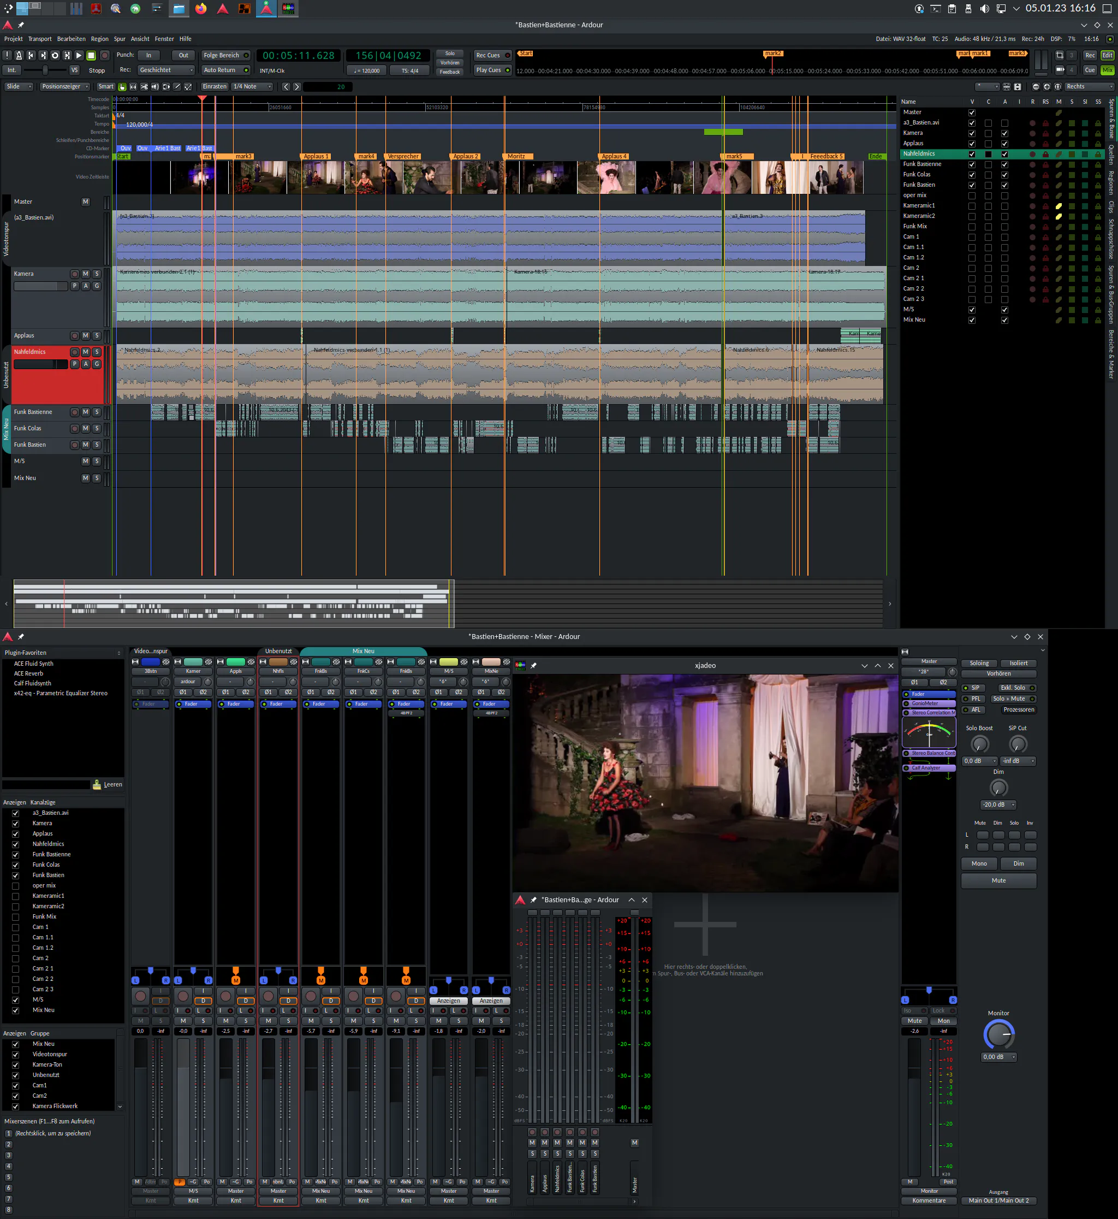The height and width of the screenshot is (1219, 1118).
Task: Open the Fenster menu
Action: click(164, 39)
